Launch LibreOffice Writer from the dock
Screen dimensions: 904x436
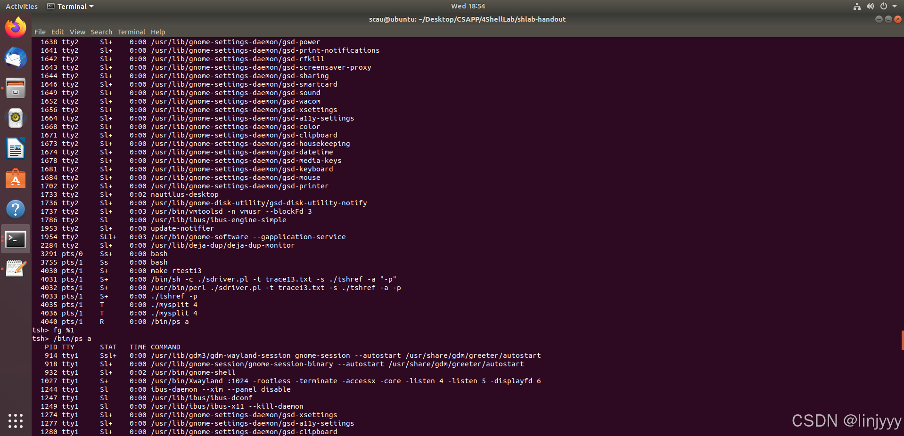pyautogui.click(x=16, y=148)
